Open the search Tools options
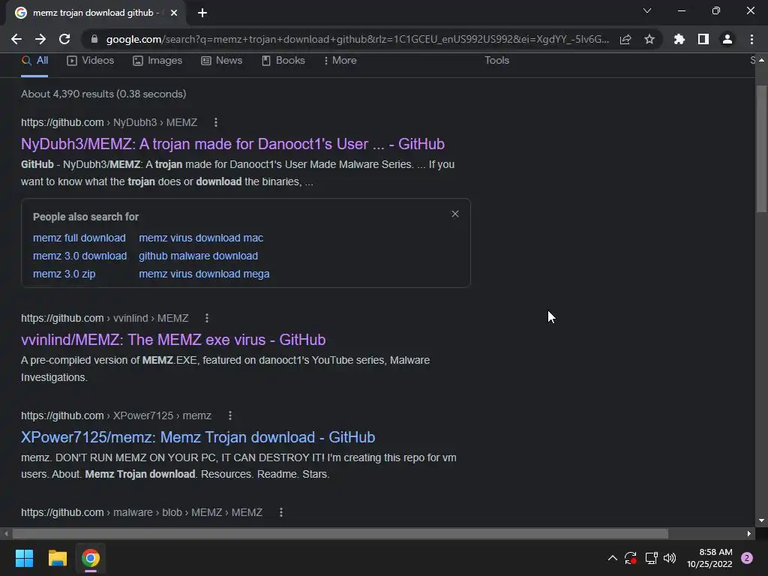The height and width of the screenshot is (576, 768). pyautogui.click(x=496, y=60)
